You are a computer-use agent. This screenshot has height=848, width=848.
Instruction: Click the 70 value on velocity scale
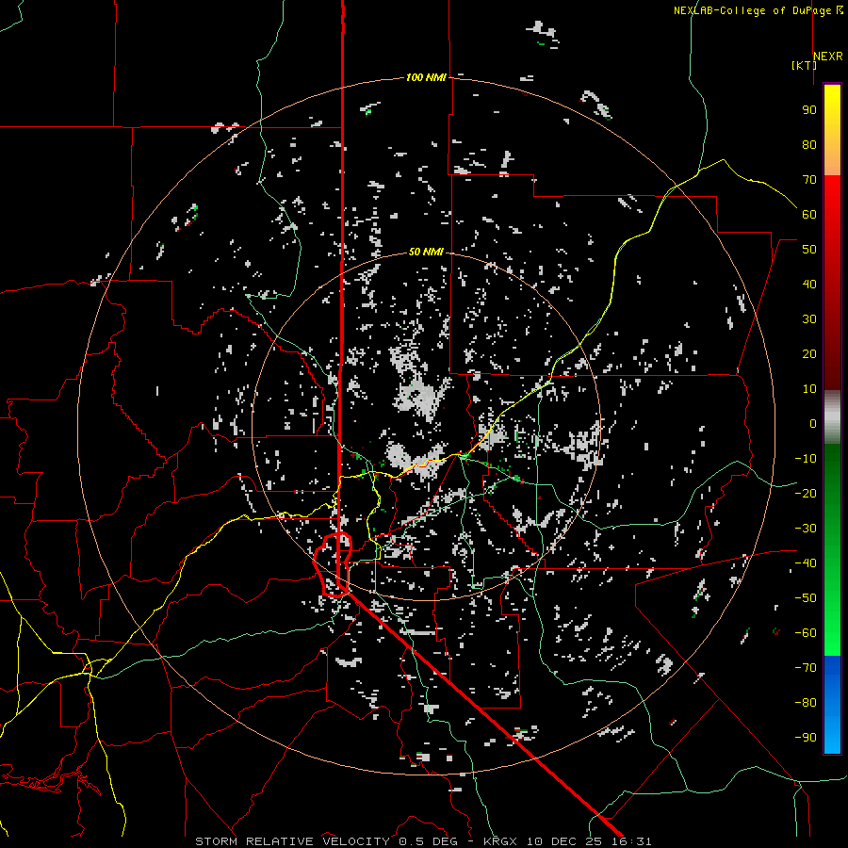(809, 180)
